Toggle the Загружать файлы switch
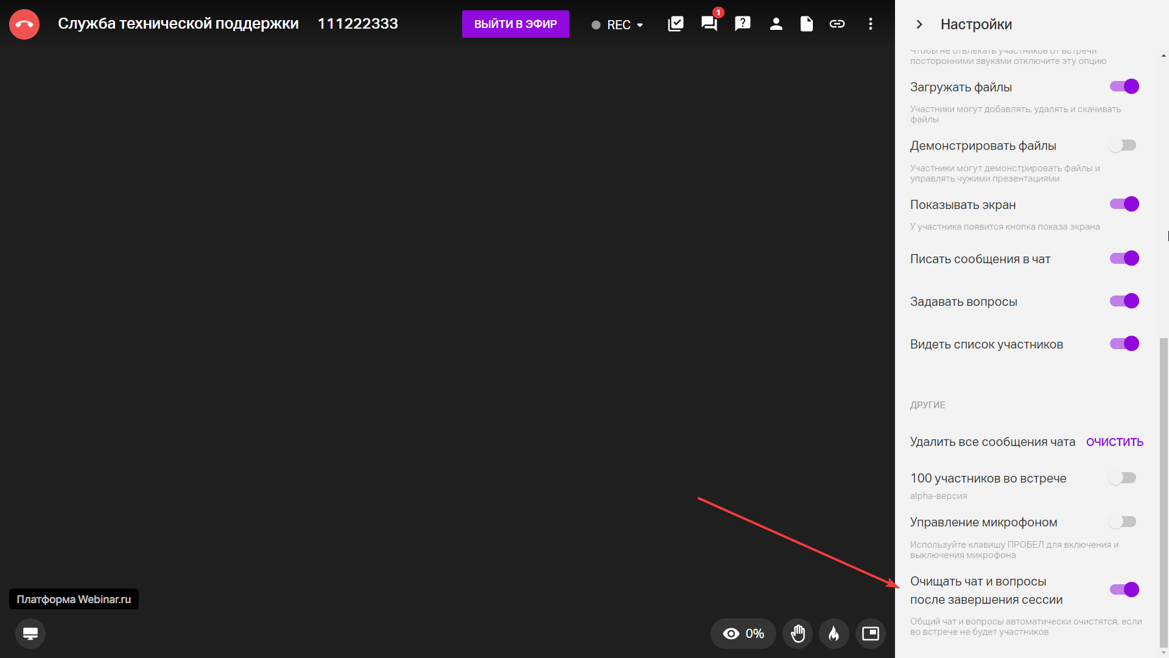 (1124, 87)
